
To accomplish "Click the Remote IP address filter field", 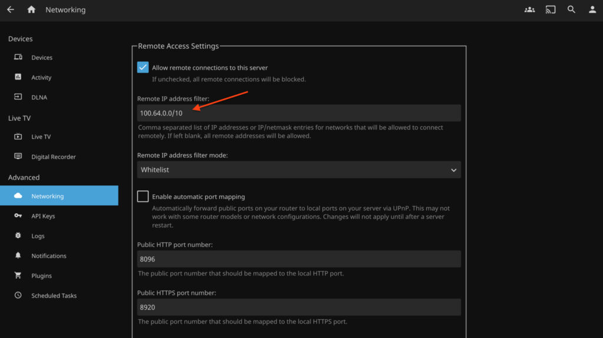I will tap(299, 113).
